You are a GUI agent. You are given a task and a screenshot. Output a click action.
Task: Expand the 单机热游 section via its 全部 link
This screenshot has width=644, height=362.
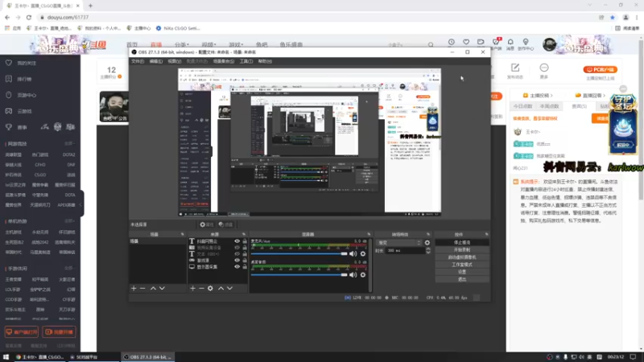click(69, 220)
